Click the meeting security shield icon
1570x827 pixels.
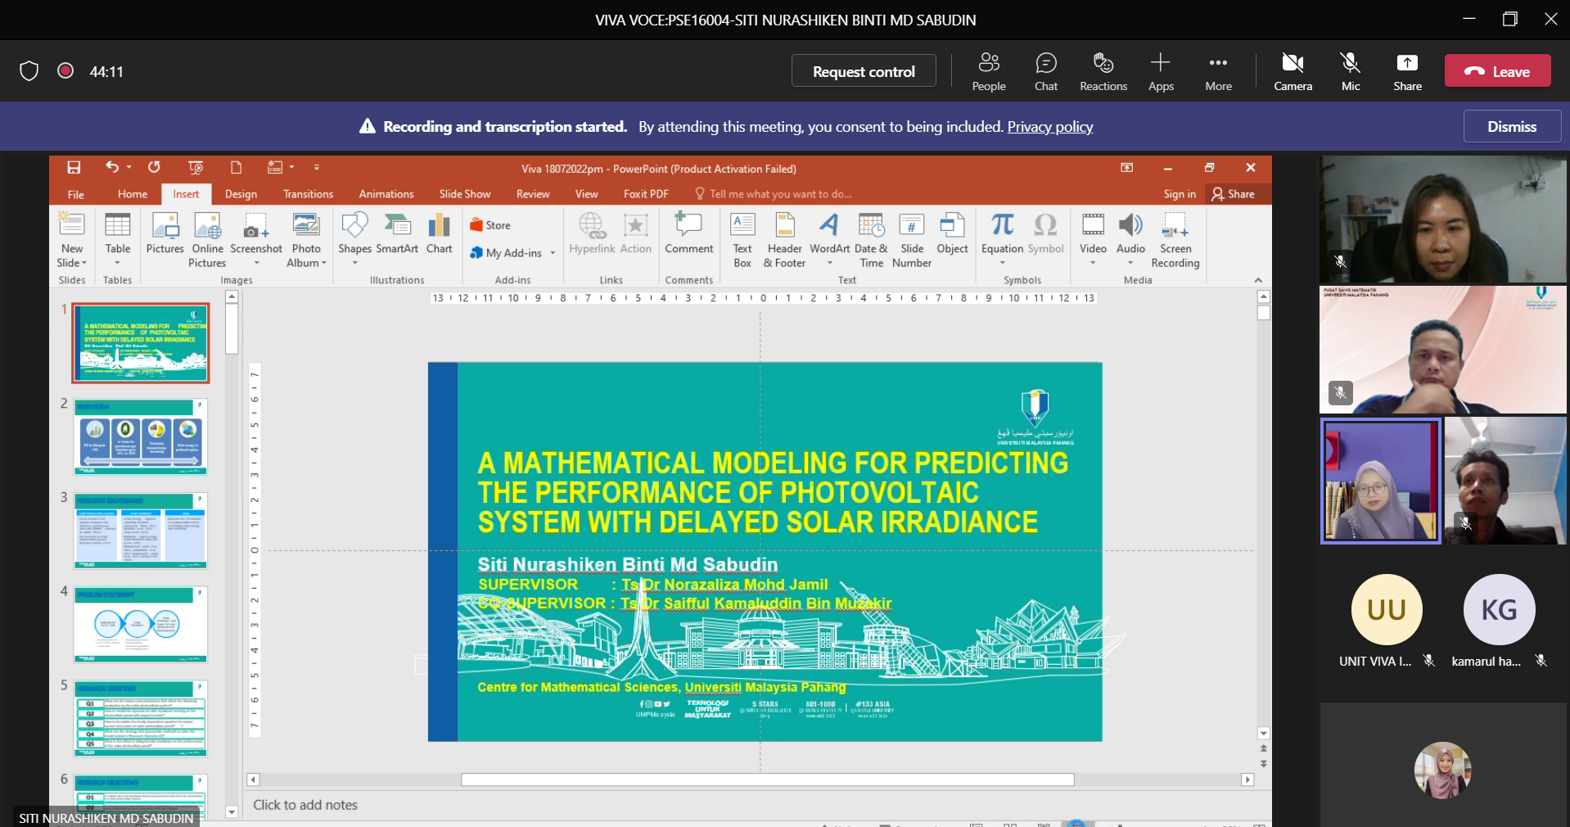pos(29,71)
